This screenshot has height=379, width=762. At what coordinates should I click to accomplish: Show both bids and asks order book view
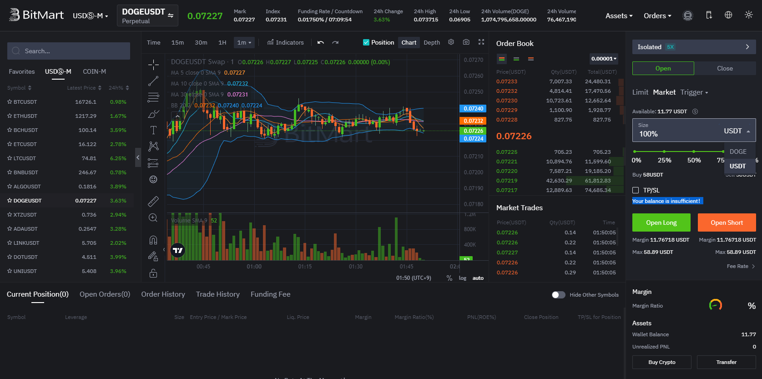tap(502, 59)
